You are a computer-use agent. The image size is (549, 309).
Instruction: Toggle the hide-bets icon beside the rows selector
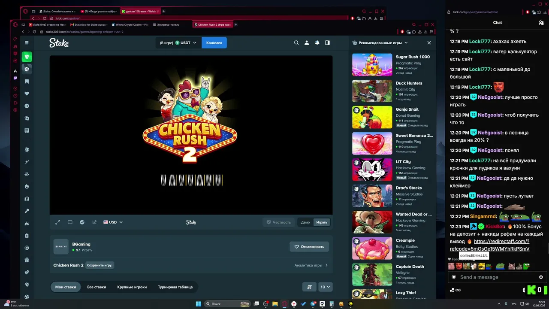coord(309,287)
